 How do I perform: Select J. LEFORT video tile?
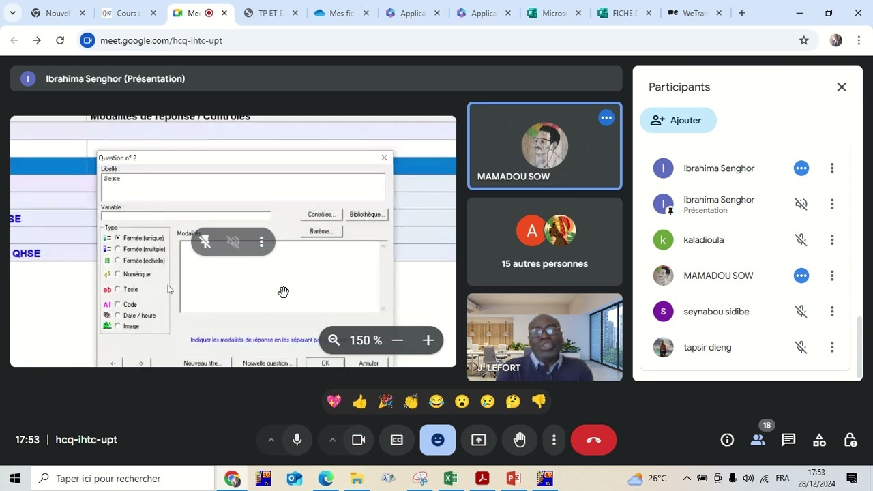point(544,337)
